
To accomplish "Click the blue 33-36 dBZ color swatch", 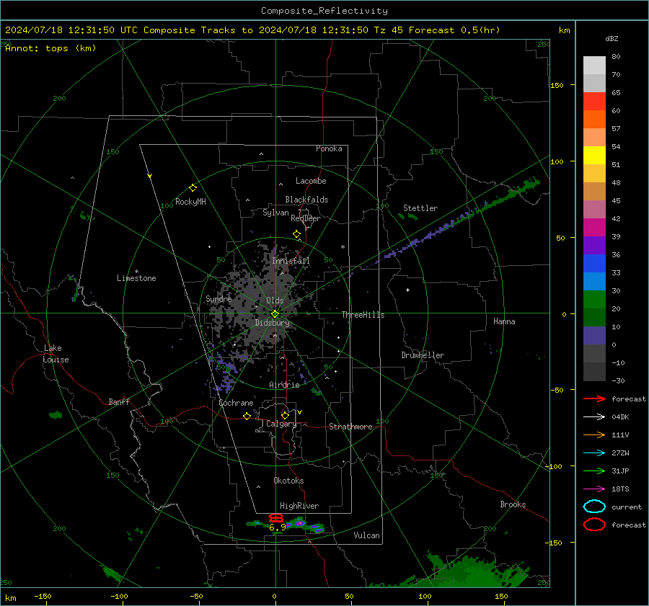I will point(594,264).
